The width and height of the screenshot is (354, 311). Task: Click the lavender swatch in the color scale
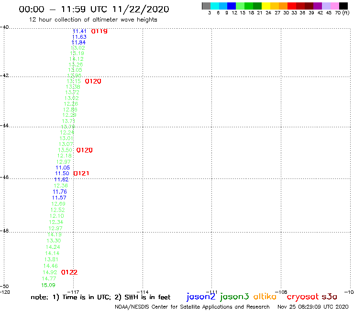coord(326,6)
